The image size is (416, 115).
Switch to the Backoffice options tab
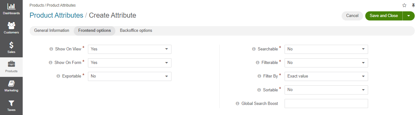[x=136, y=31]
